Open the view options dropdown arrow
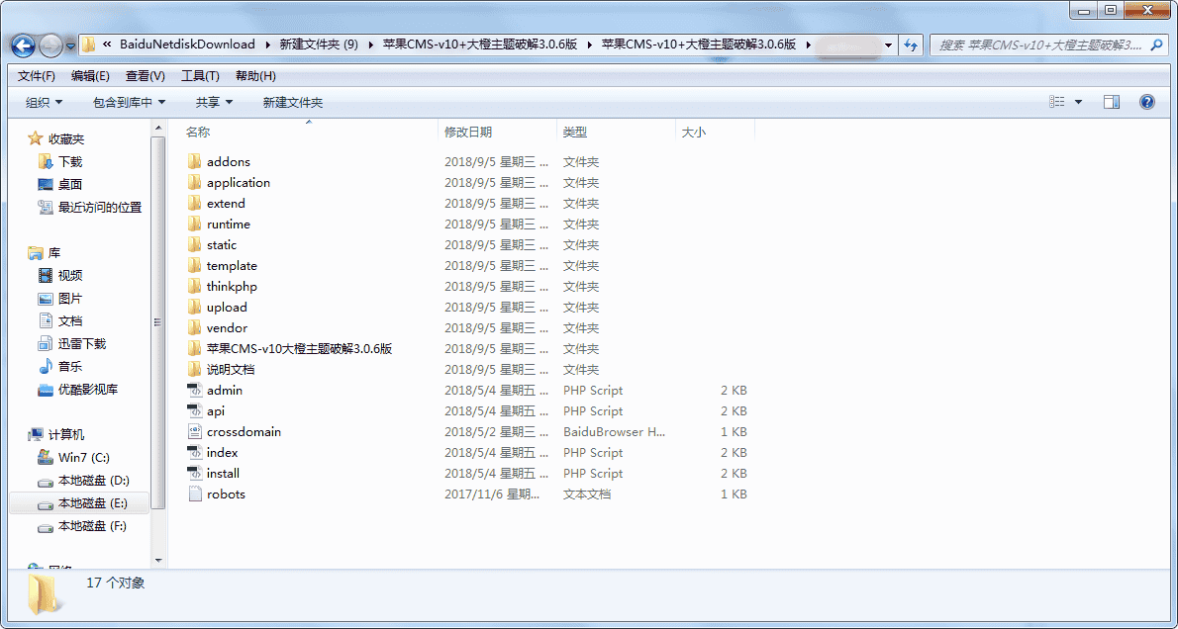This screenshot has width=1178, height=629. [x=1079, y=102]
